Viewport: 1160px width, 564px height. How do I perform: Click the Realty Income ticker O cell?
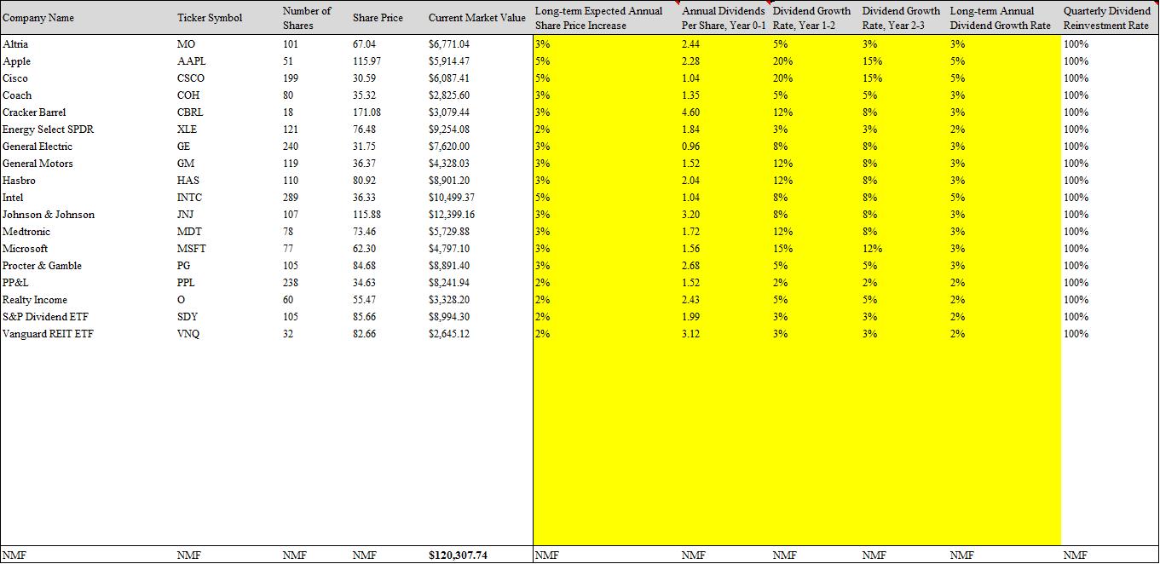(x=181, y=300)
